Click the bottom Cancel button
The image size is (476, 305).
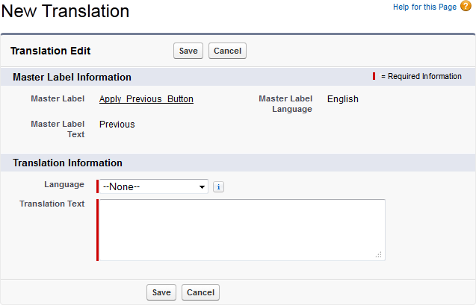(200, 292)
